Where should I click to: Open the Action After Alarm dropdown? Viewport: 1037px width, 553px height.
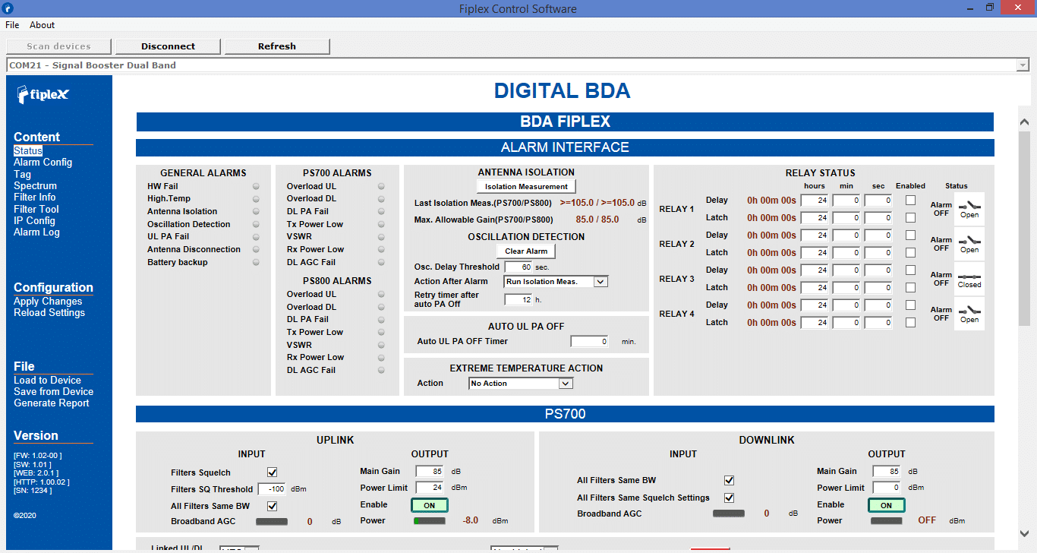[556, 282]
